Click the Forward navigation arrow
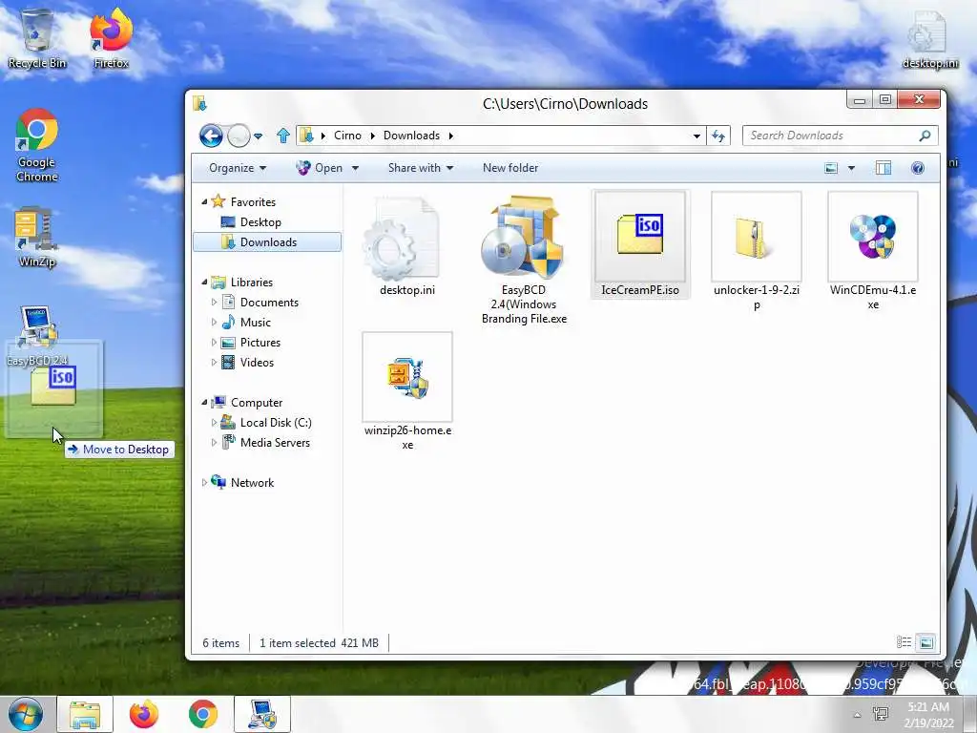977x733 pixels. (x=239, y=136)
